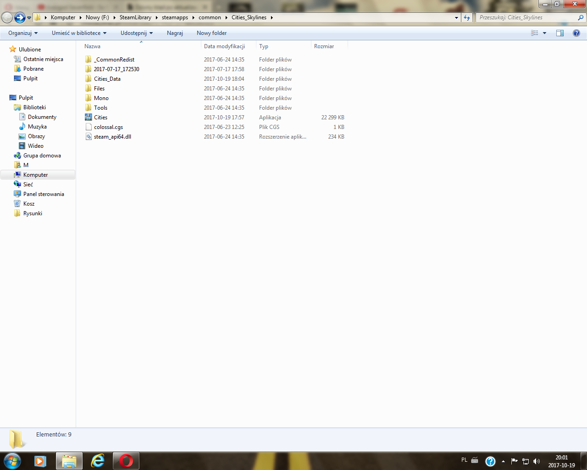Select the Files folder icon
The width and height of the screenshot is (587, 470).
pyautogui.click(x=89, y=89)
